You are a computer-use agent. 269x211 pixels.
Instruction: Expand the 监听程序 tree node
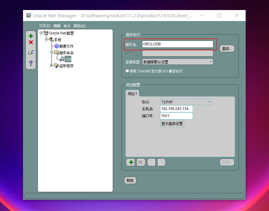click(51, 65)
